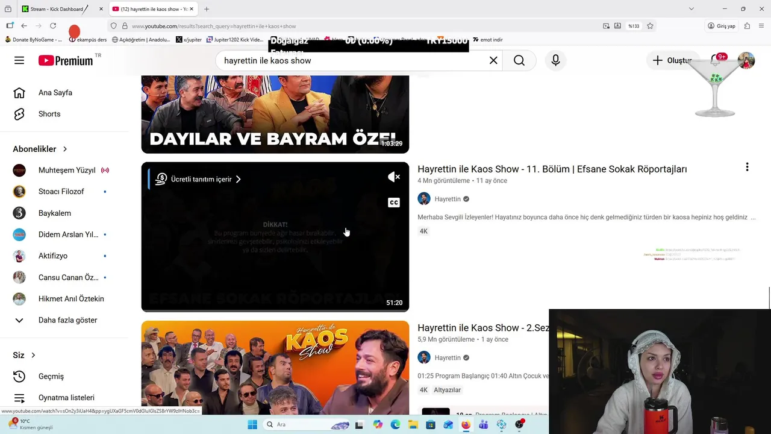Open Microsoft Store from taskbar
This screenshot has width=771, height=434.
click(431, 424)
